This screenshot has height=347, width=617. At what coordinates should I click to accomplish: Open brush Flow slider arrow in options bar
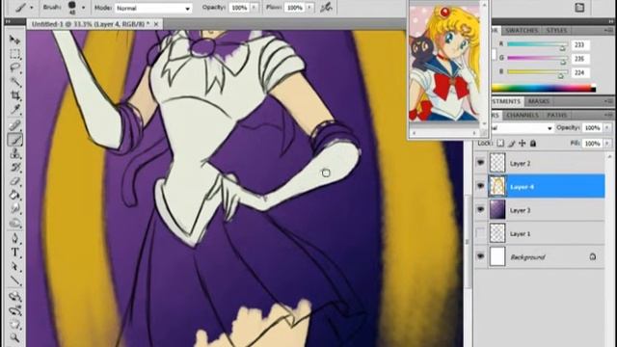tap(309, 8)
